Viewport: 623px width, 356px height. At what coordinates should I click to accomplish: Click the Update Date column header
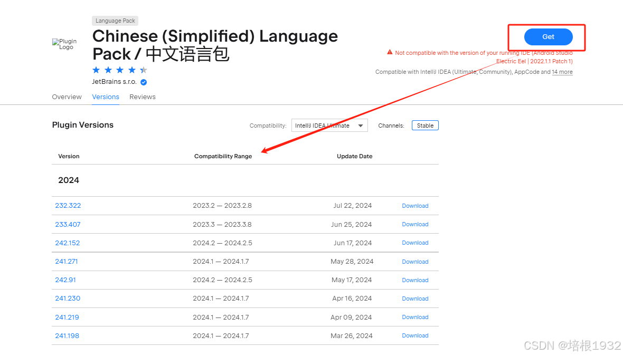click(354, 156)
